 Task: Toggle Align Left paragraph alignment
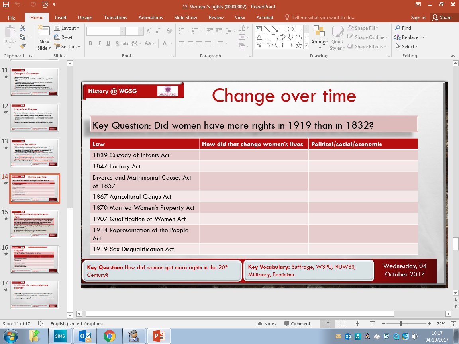pos(182,43)
